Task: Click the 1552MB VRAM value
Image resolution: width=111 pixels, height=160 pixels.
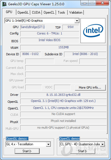Action: [63, 47]
